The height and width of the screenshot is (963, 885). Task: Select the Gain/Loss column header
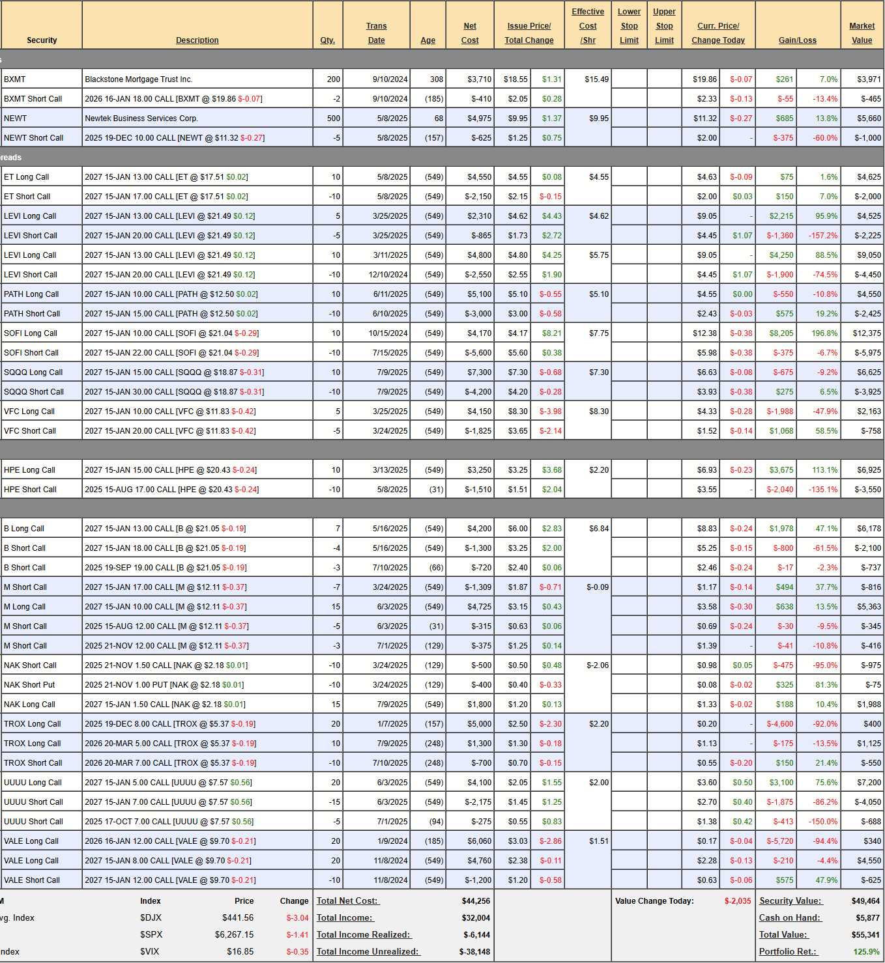(x=797, y=40)
